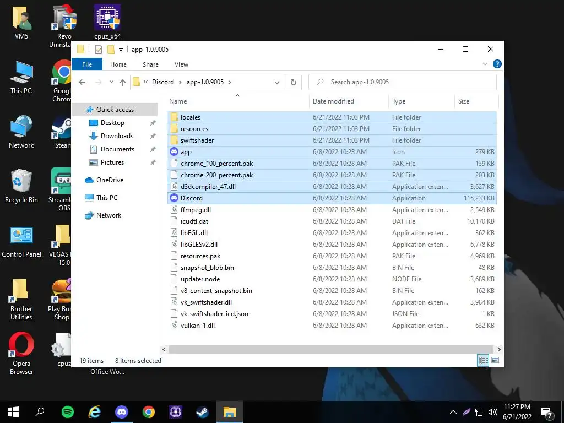Switch to details view layout icon
This screenshot has height=423, width=564.
click(x=483, y=360)
